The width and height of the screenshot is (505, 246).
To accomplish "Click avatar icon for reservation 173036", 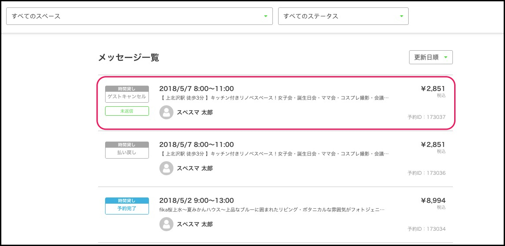I will tap(166, 168).
